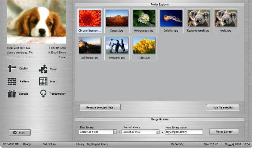
Task: Open the Smart grid icon
Action: pos(43,81)
